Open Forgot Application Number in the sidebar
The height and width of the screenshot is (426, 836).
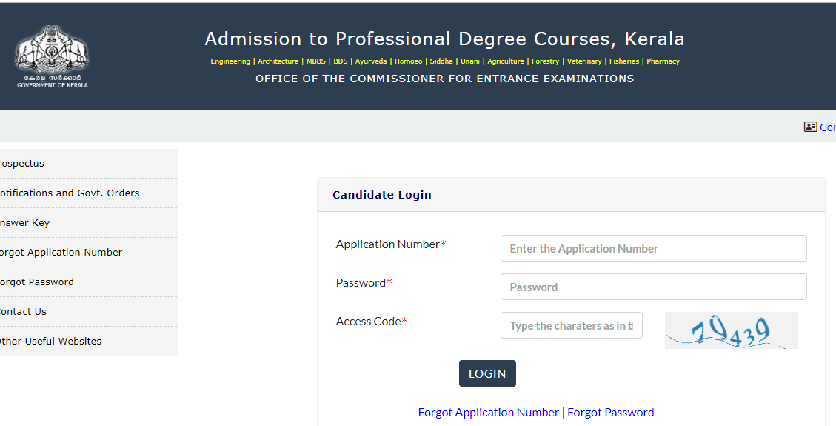61,253
